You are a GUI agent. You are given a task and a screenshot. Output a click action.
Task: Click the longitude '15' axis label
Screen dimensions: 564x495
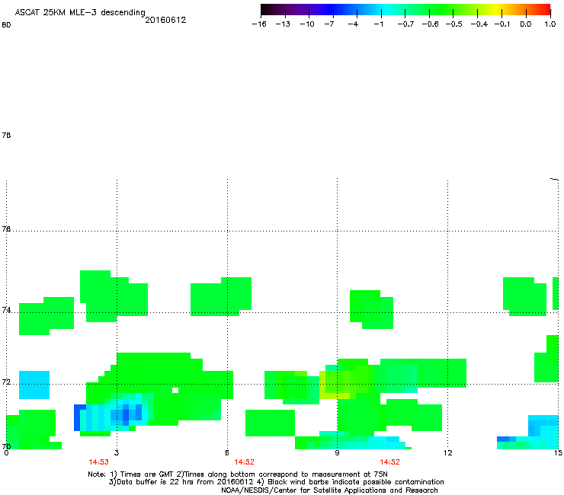(x=558, y=452)
